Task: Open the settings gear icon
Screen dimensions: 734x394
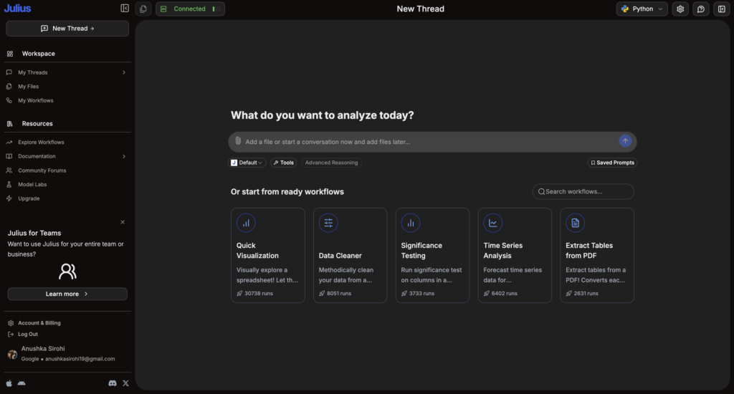Action: 680,9
